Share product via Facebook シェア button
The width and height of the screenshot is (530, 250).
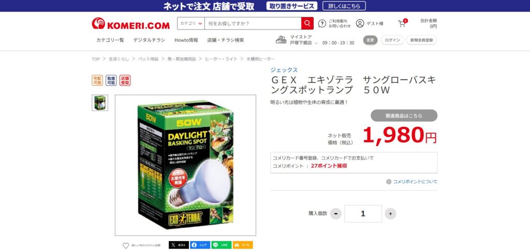pyautogui.click(x=200, y=245)
